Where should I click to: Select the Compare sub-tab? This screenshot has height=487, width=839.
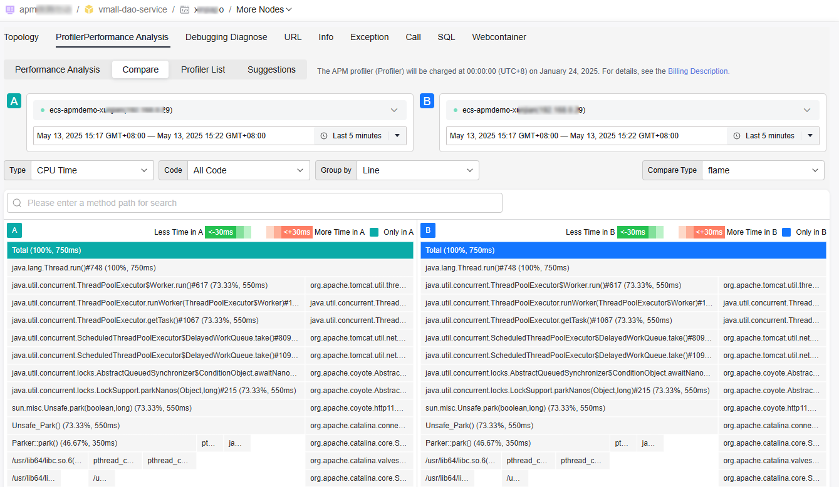tap(140, 69)
